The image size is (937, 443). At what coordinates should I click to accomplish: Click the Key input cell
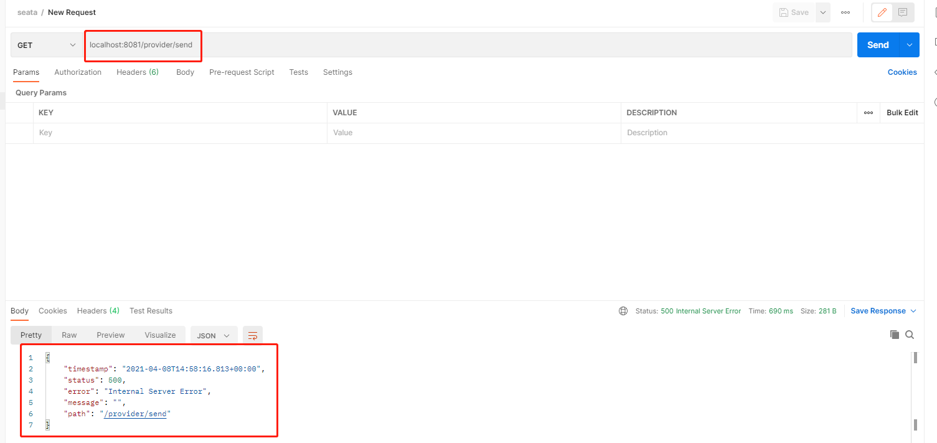click(x=180, y=133)
